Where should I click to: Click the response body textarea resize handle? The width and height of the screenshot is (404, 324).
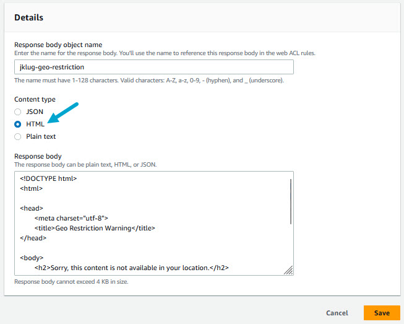(x=288, y=270)
